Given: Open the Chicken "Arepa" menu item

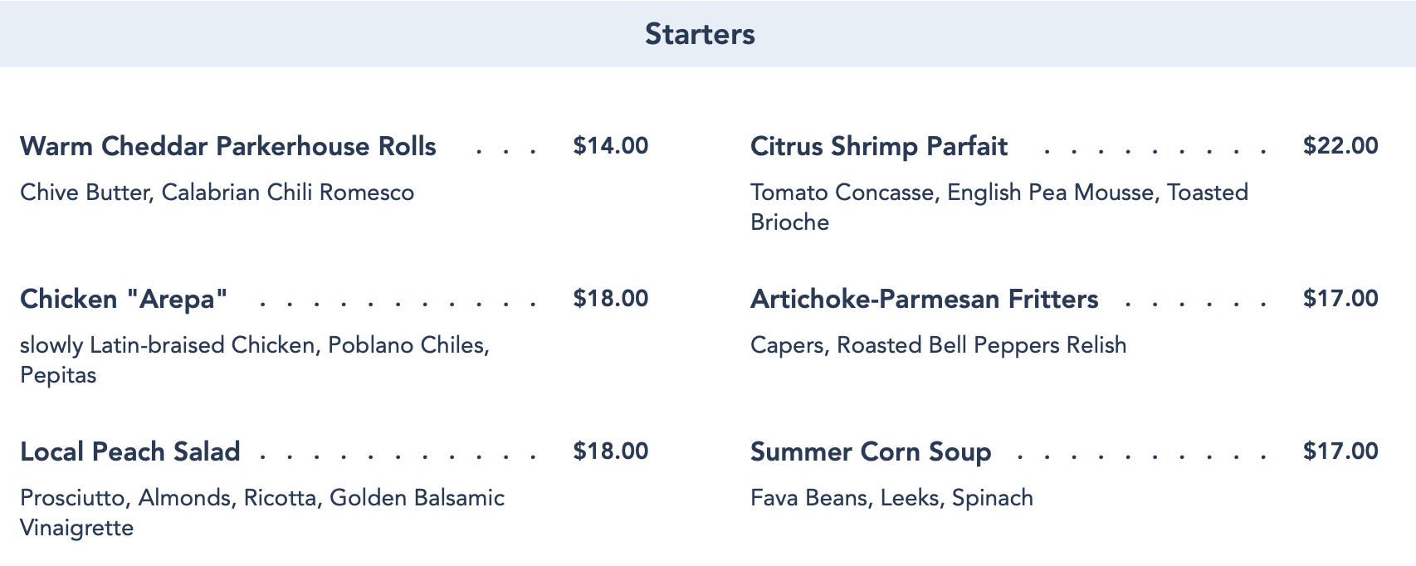Looking at the screenshot, I should point(124,300).
